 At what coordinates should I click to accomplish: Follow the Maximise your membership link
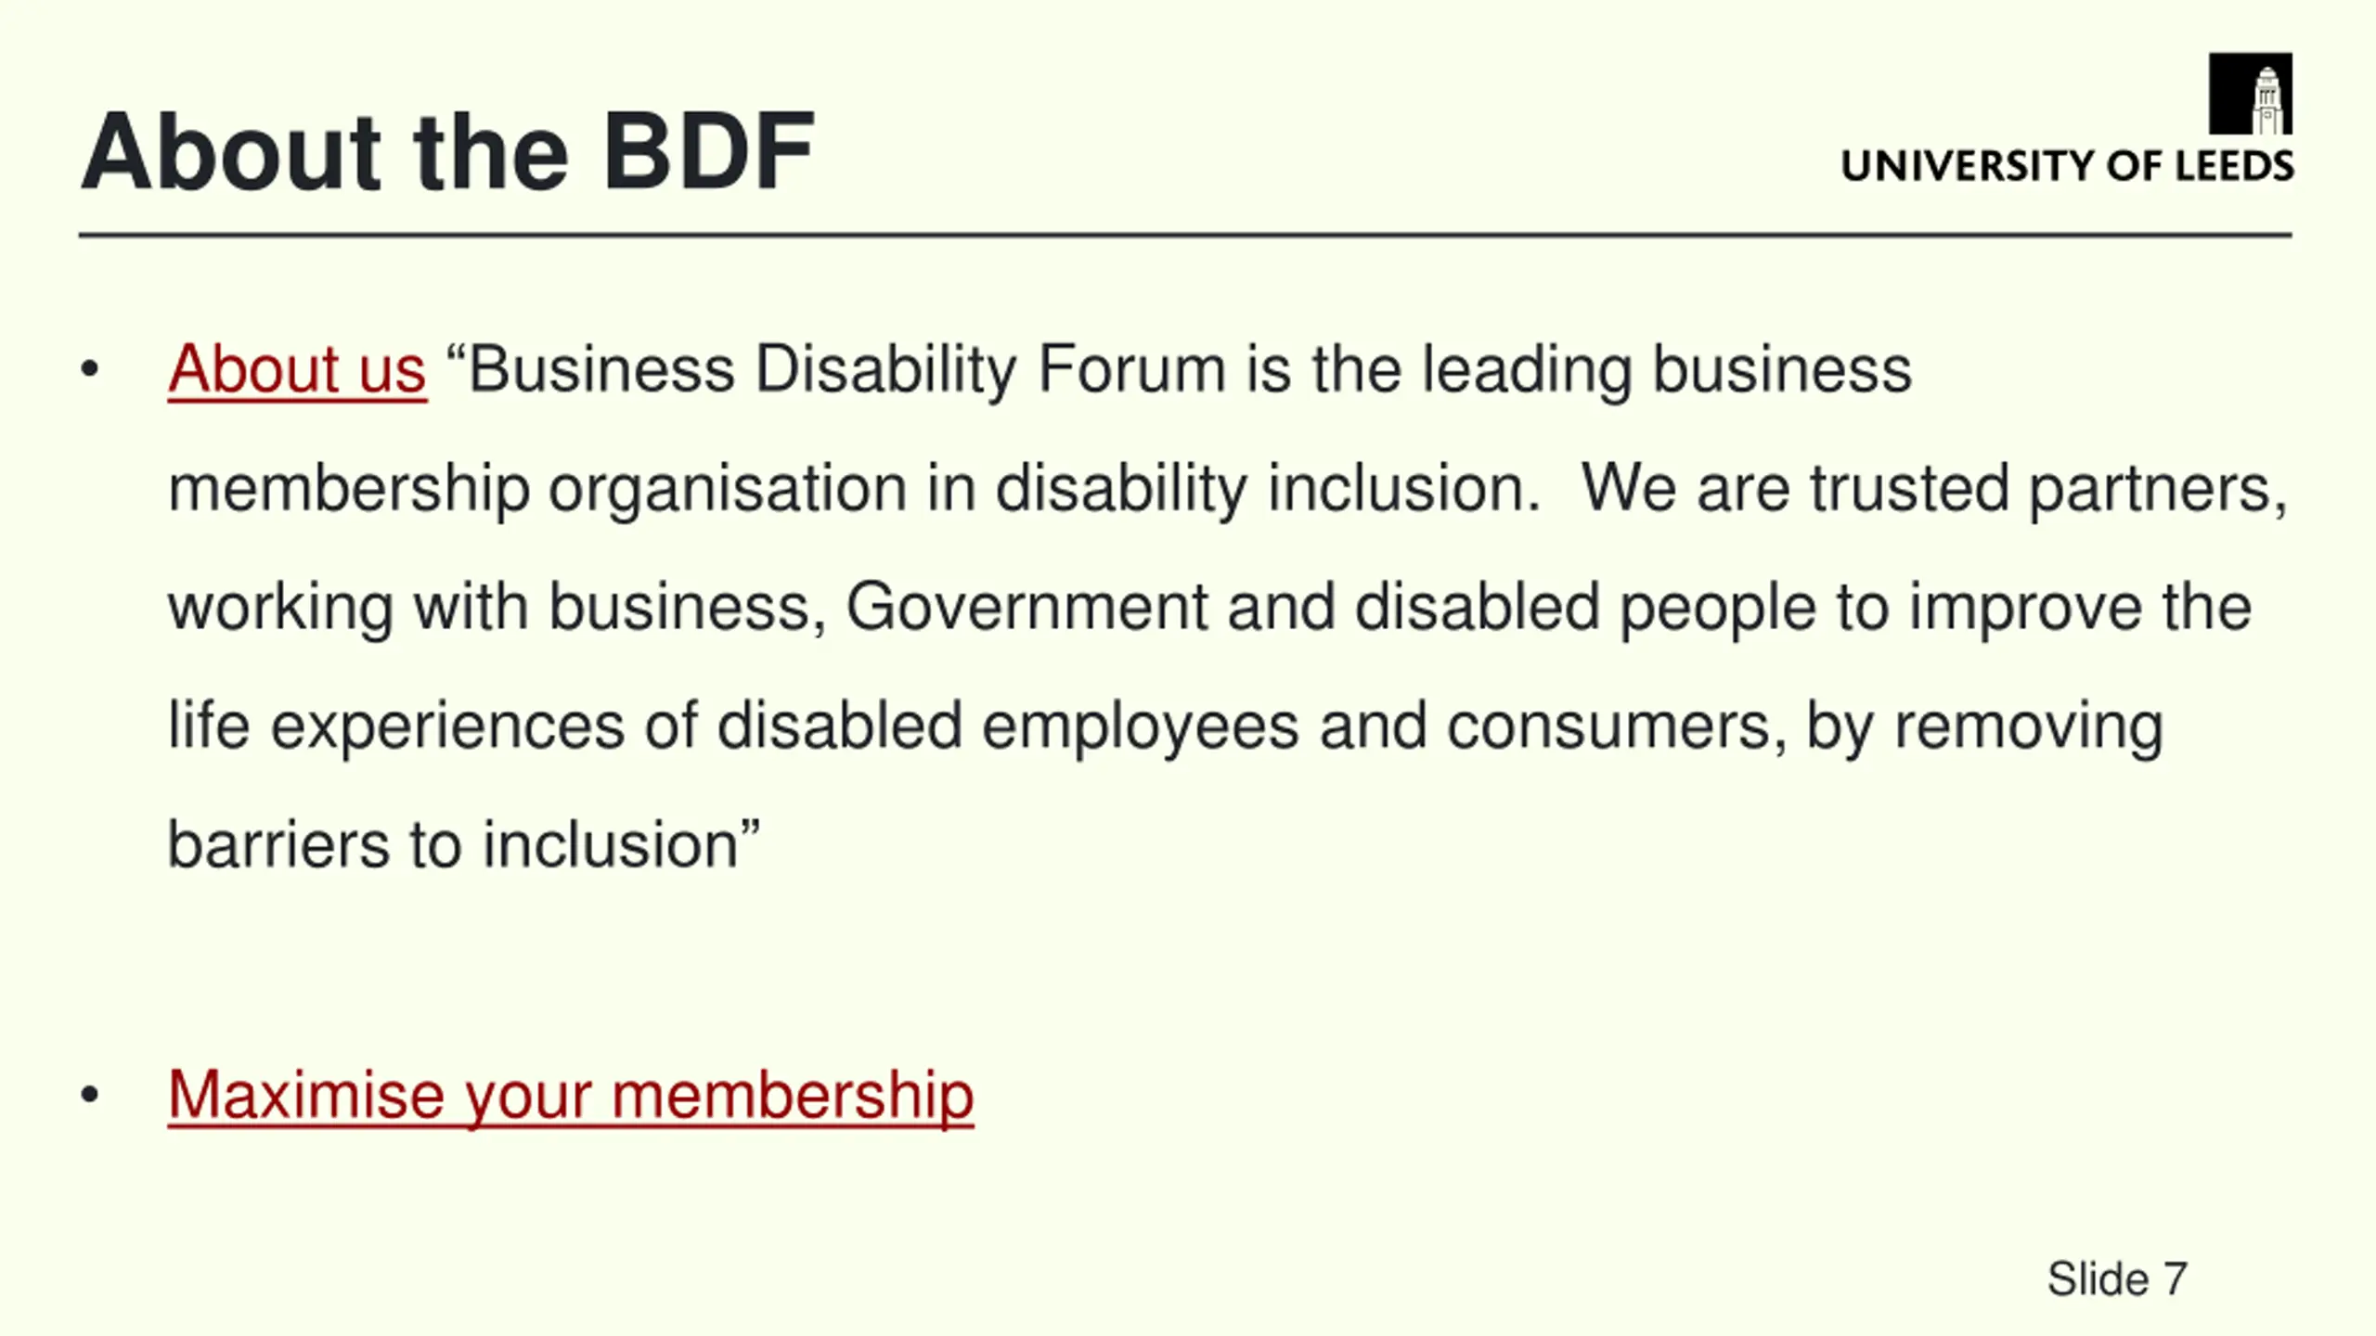tap(571, 1097)
